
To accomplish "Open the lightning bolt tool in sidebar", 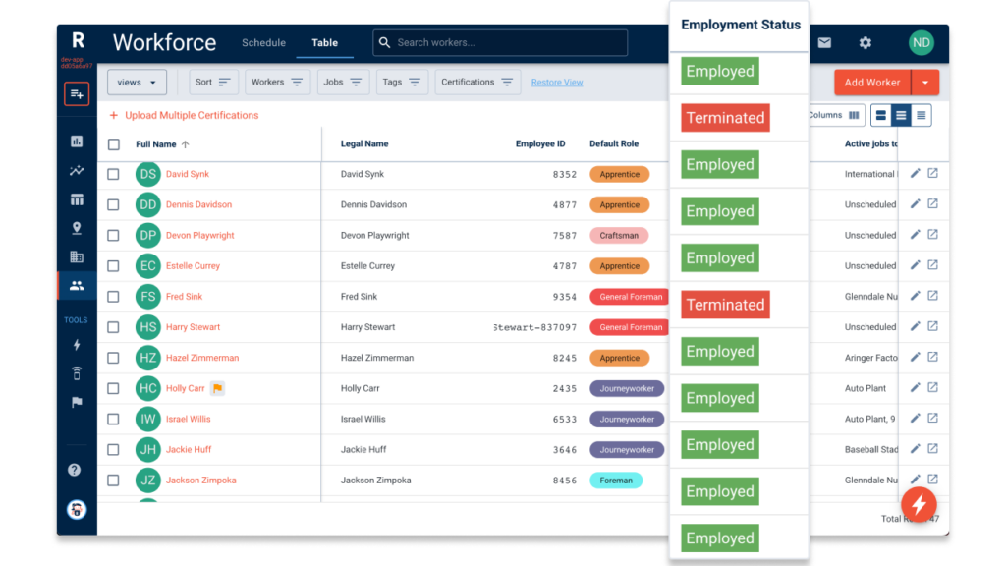I will point(77,345).
